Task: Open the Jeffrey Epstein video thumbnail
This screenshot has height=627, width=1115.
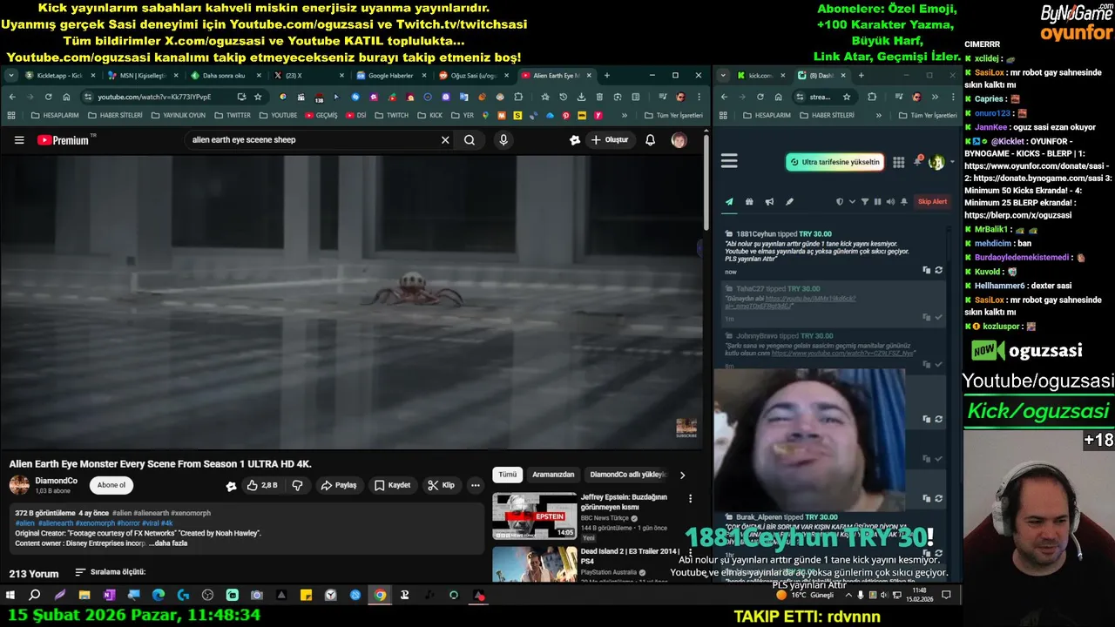Action: pyautogui.click(x=534, y=516)
